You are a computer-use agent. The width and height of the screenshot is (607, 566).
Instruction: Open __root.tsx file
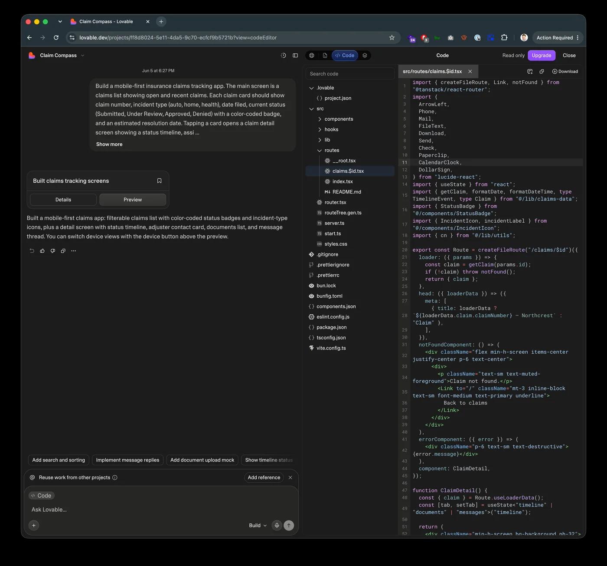click(x=344, y=161)
